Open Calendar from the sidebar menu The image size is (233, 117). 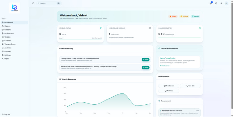[x=14, y=41]
